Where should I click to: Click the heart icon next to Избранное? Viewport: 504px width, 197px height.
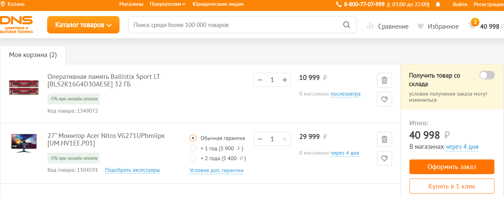(421, 26)
